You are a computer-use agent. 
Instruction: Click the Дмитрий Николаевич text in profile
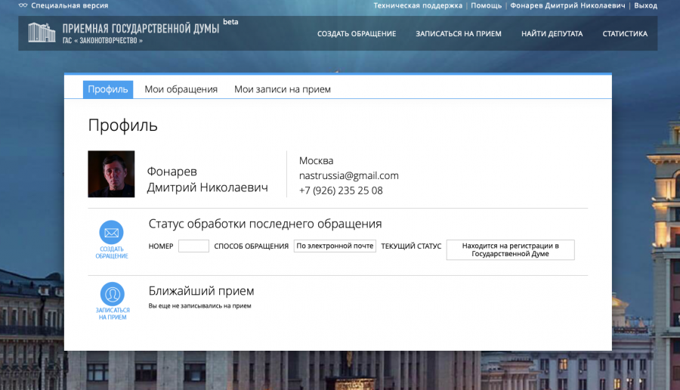click(x=207, y=187)
